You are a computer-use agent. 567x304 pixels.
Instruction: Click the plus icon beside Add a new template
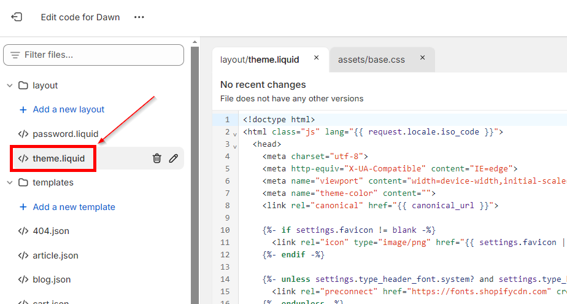tap(23, 207)
